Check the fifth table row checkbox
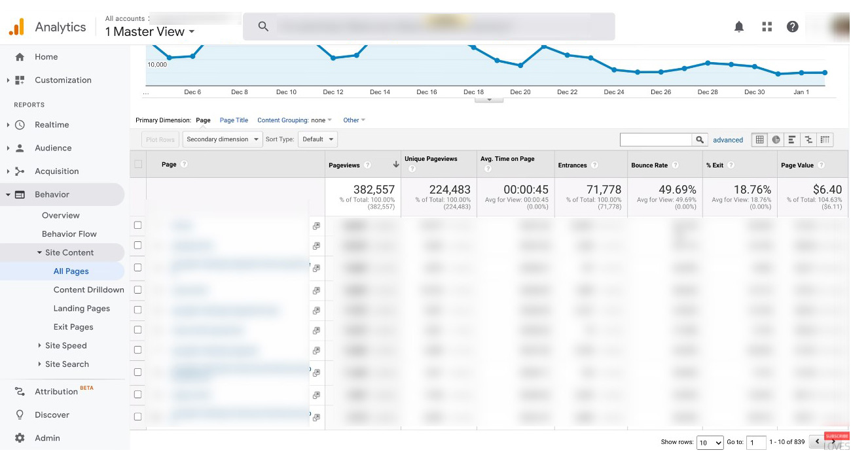Image resolution: width=851 pixels, height=461 pixels. (137, 310)
